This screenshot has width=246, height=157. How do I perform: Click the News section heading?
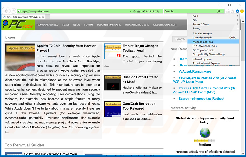click(10, 38)
